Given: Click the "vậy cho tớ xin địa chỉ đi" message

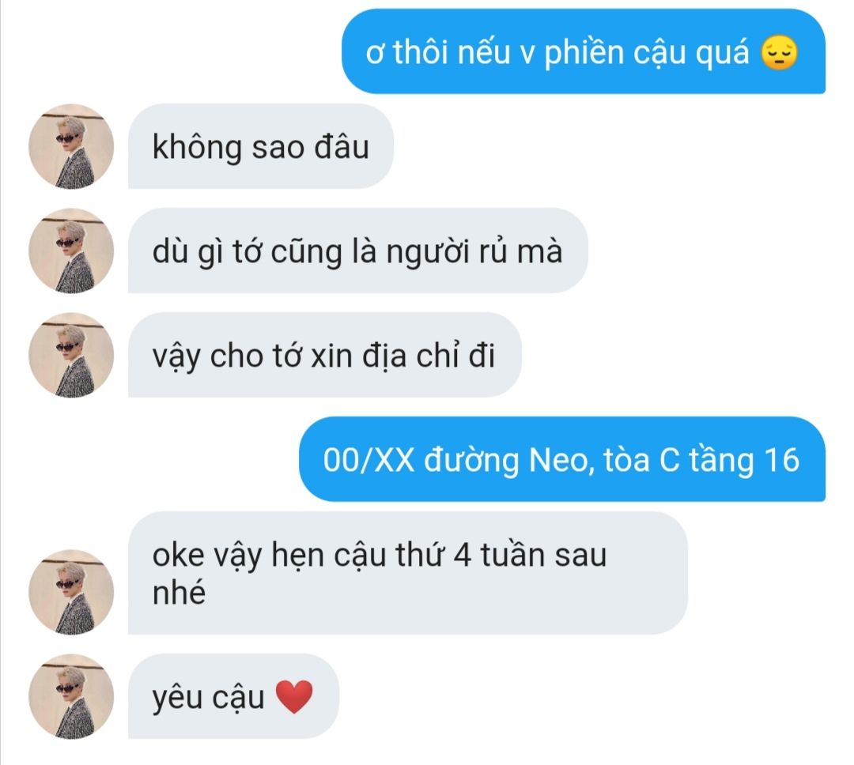Looking at the screenshot, I should coord(325,355).
